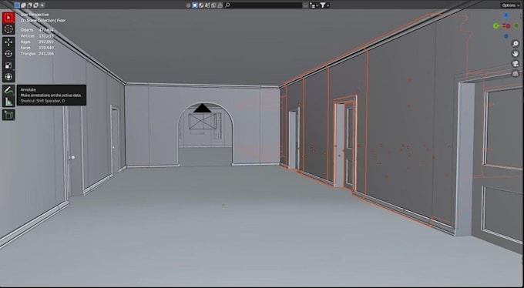Click the magnifier search icon in header

[x=227, y=5]
